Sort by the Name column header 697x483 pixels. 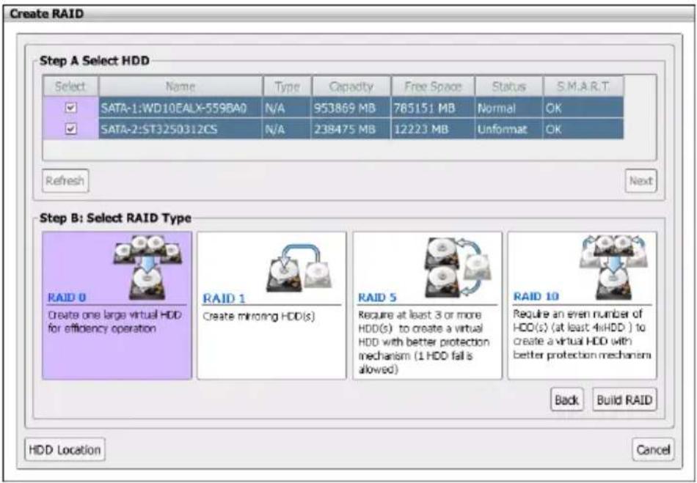click(x=180, y=86)
